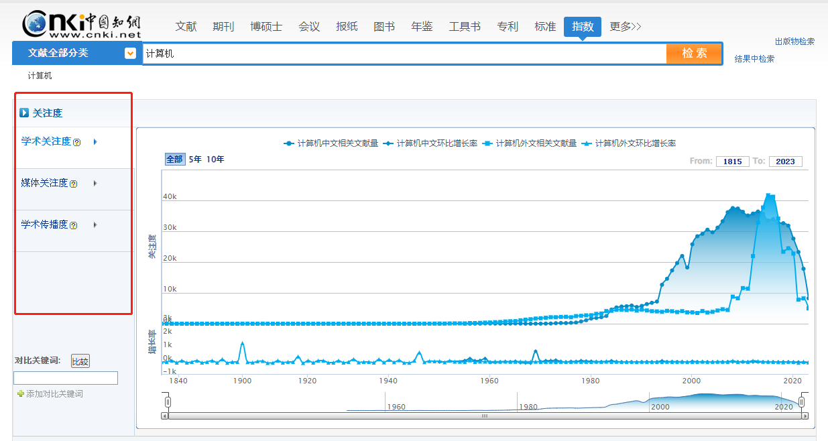Select the 5年 time range
828x441 pixels.
point(195,160)
